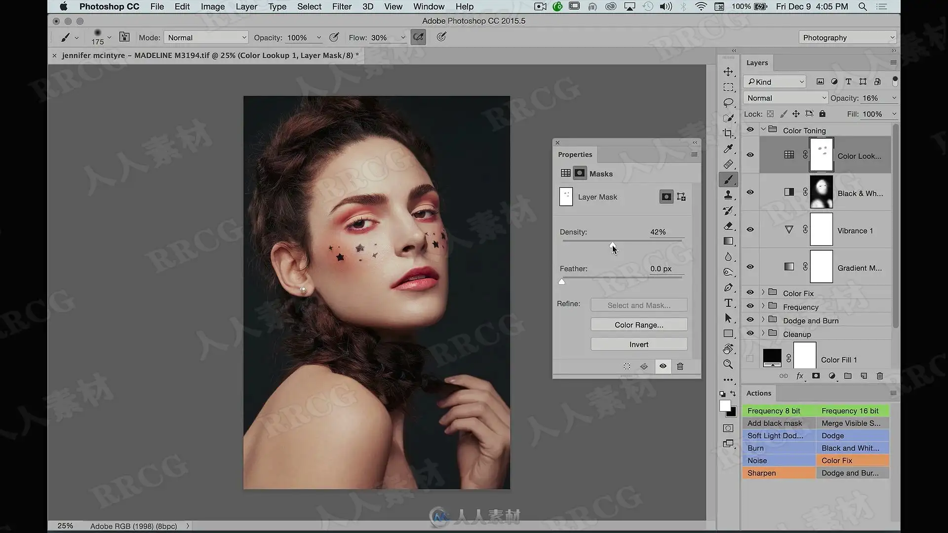Open the Image menu
Viewport: 948px width, 533px height.
[213, 6]
